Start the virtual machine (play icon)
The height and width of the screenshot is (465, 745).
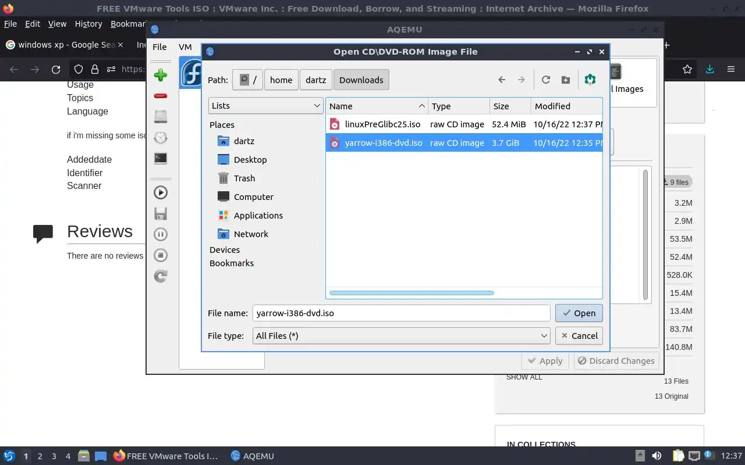pyautogui.click(x=161, y=192)
